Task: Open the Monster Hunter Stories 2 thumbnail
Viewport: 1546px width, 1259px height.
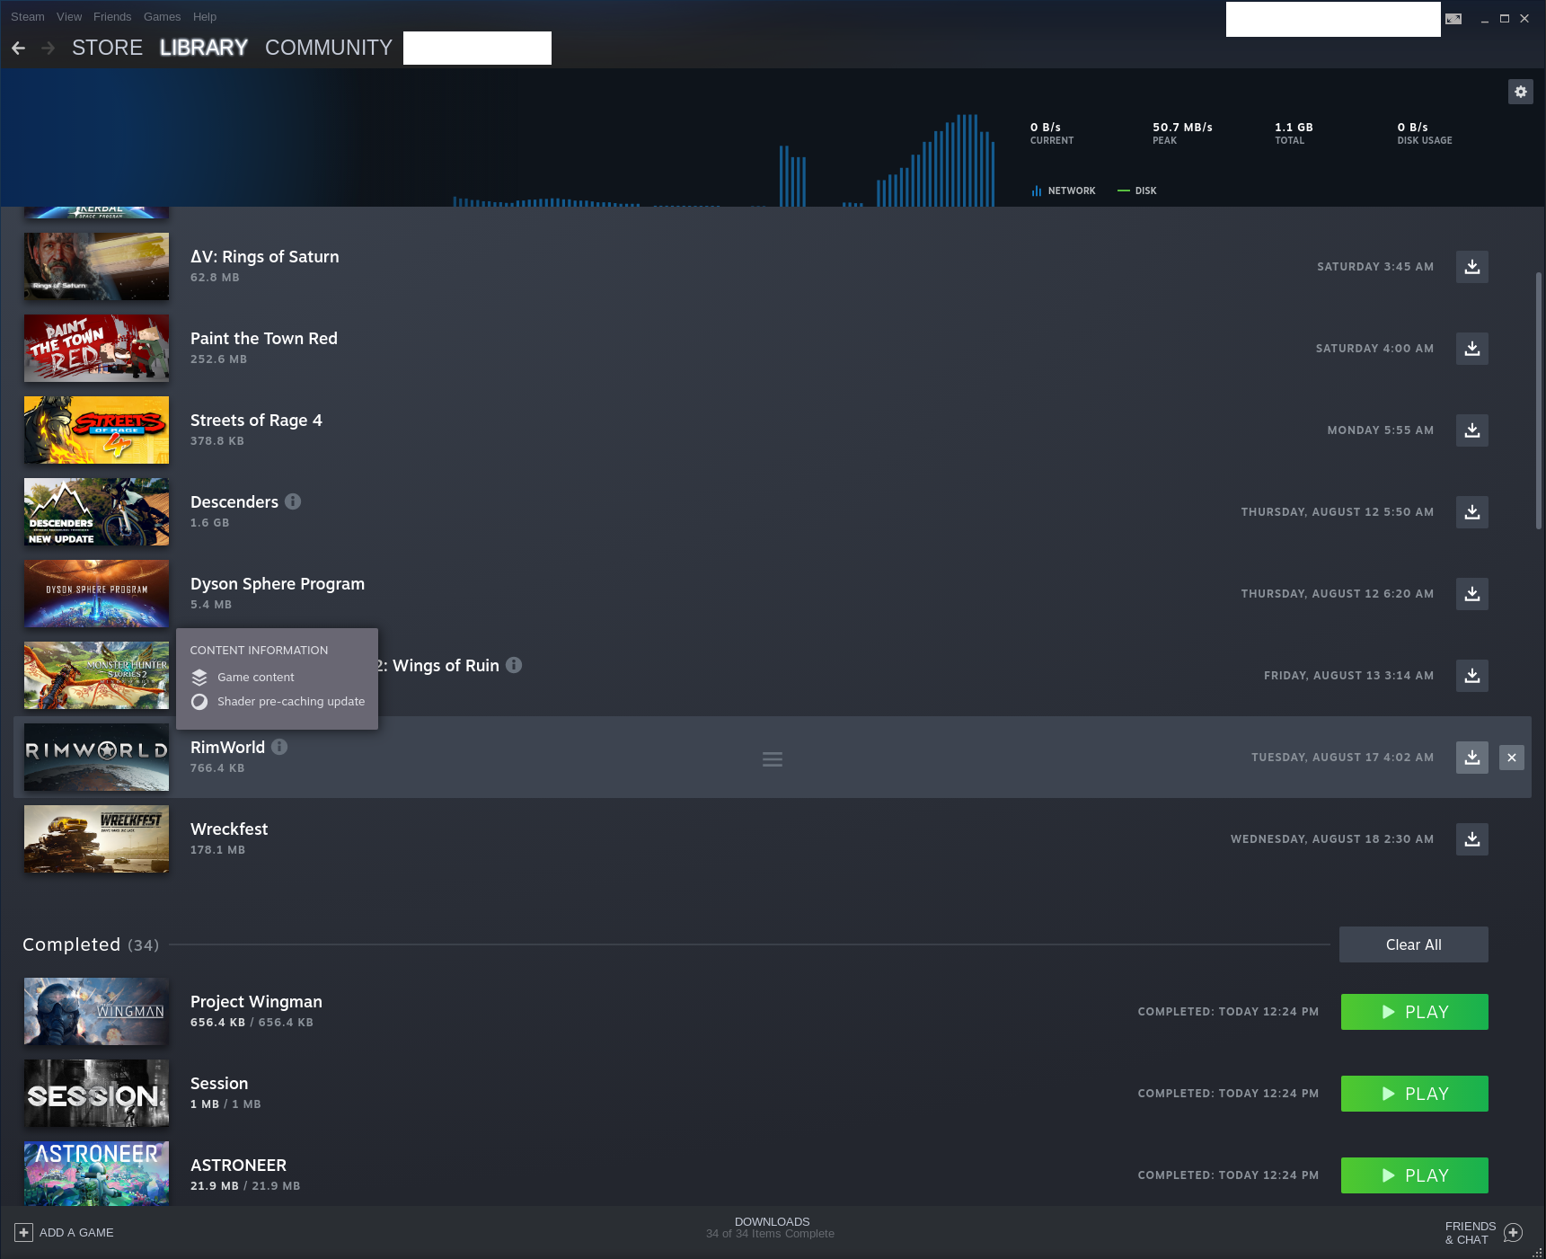Action: pos(96,676)
